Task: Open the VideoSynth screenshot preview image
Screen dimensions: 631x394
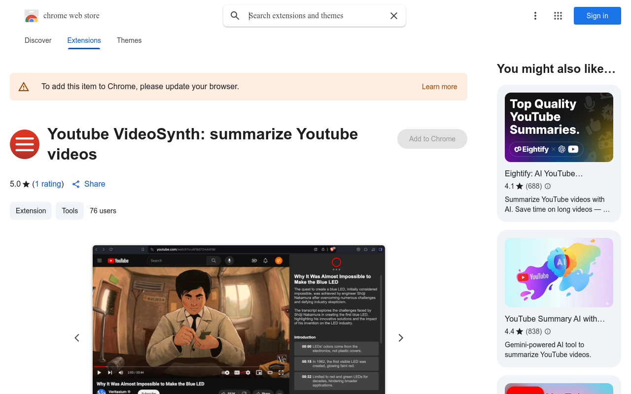Action: (239, 320)
